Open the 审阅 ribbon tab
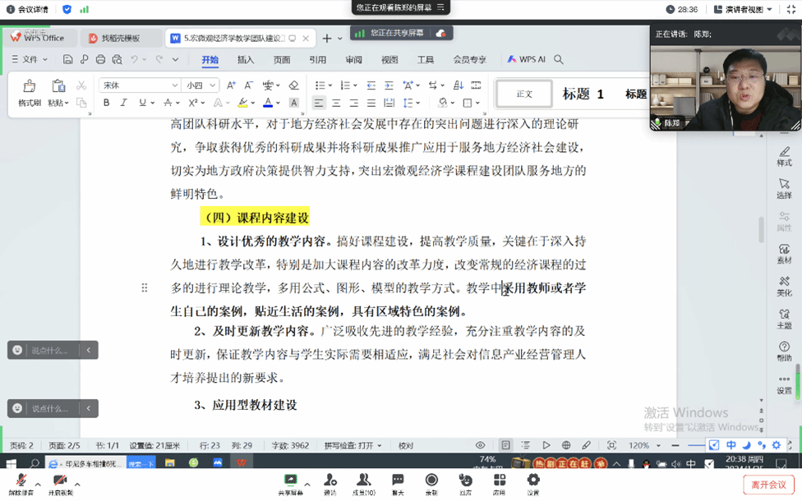 (x=353, y=59)
